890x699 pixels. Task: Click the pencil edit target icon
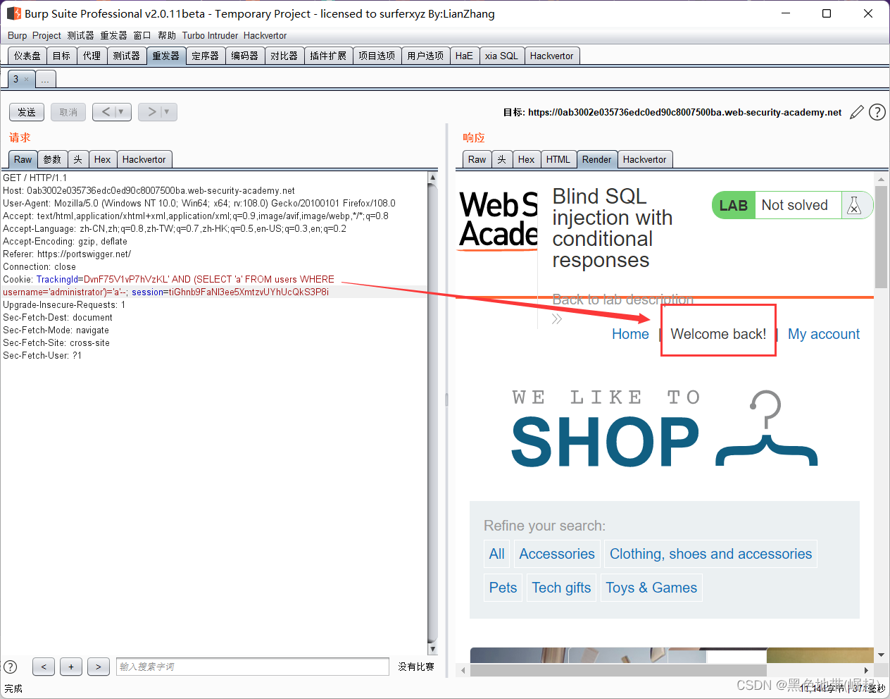[857, 112]
